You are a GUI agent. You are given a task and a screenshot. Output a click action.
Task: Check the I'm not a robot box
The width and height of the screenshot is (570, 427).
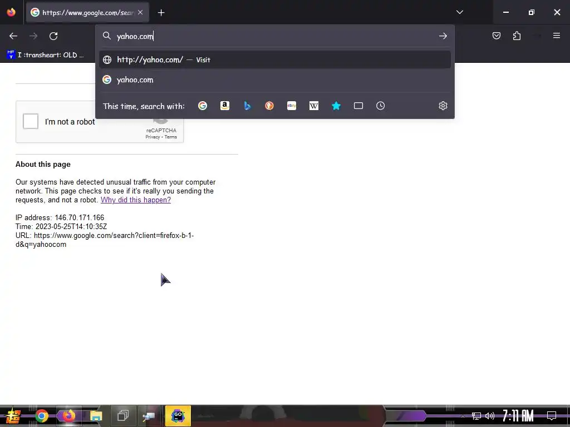point(31,121)
